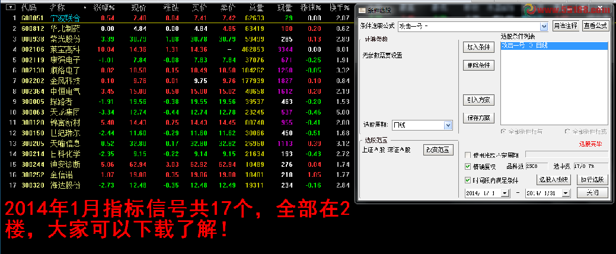Select stock code 300128 in row 11
The image size is (616, 254).
click(33, 123)
